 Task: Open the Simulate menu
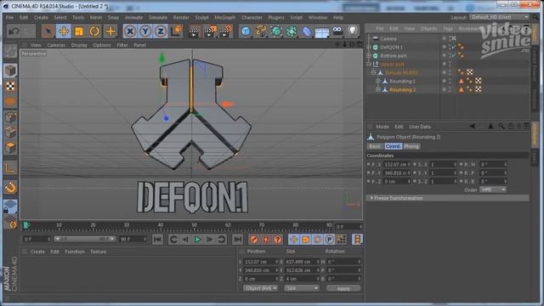point(158,17)
